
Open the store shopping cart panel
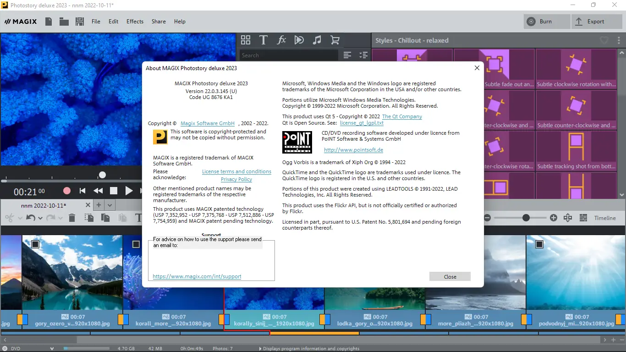[x=335, y=40]
